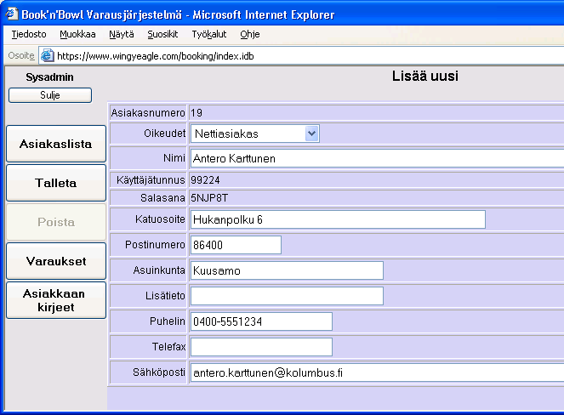Open Asiakkaan kirjeet letters
The height and width of the screenshot is (415, 564).
[56, 300]
